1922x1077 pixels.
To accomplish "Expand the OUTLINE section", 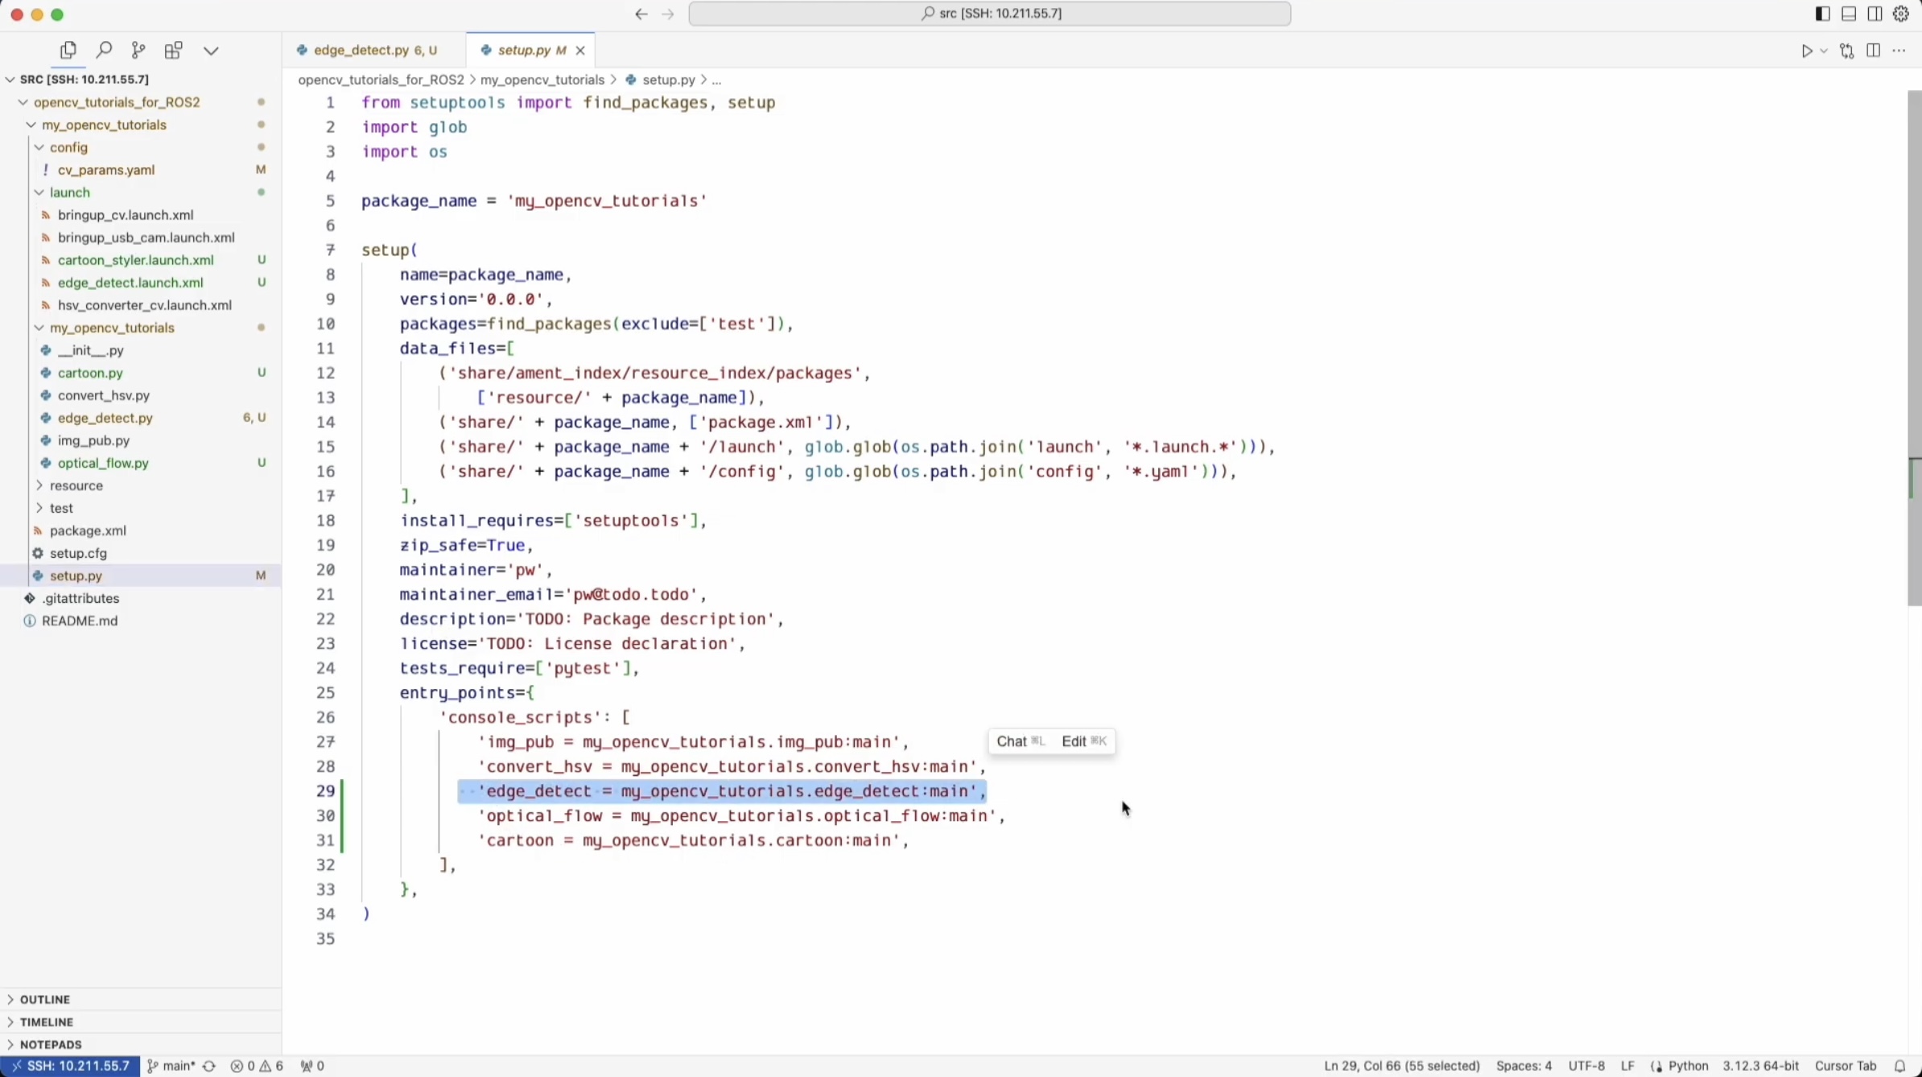I will coord(45,999).
